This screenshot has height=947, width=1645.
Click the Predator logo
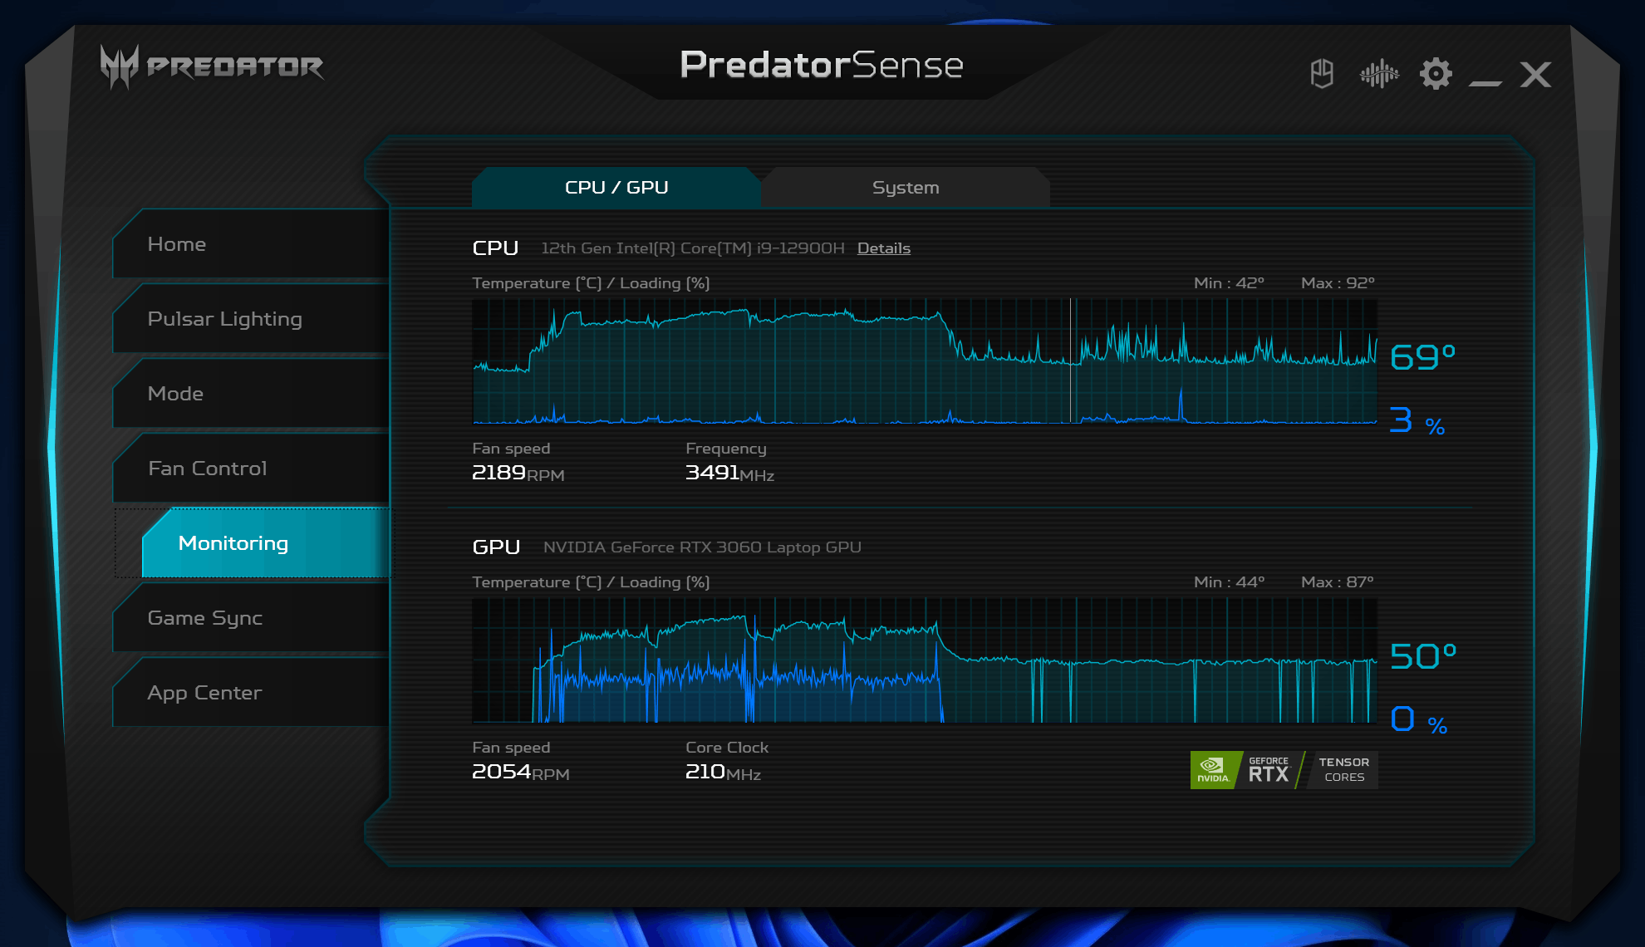212,66
